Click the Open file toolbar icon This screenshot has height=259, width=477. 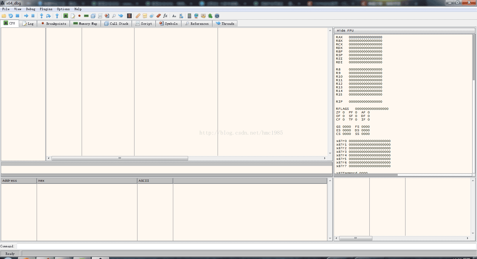(4, 16)
